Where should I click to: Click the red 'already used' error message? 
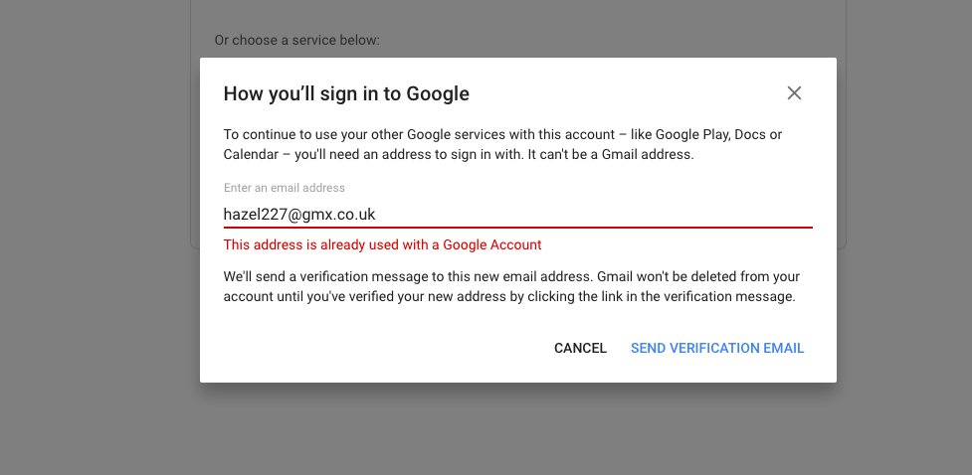click(x=382, y=244)
